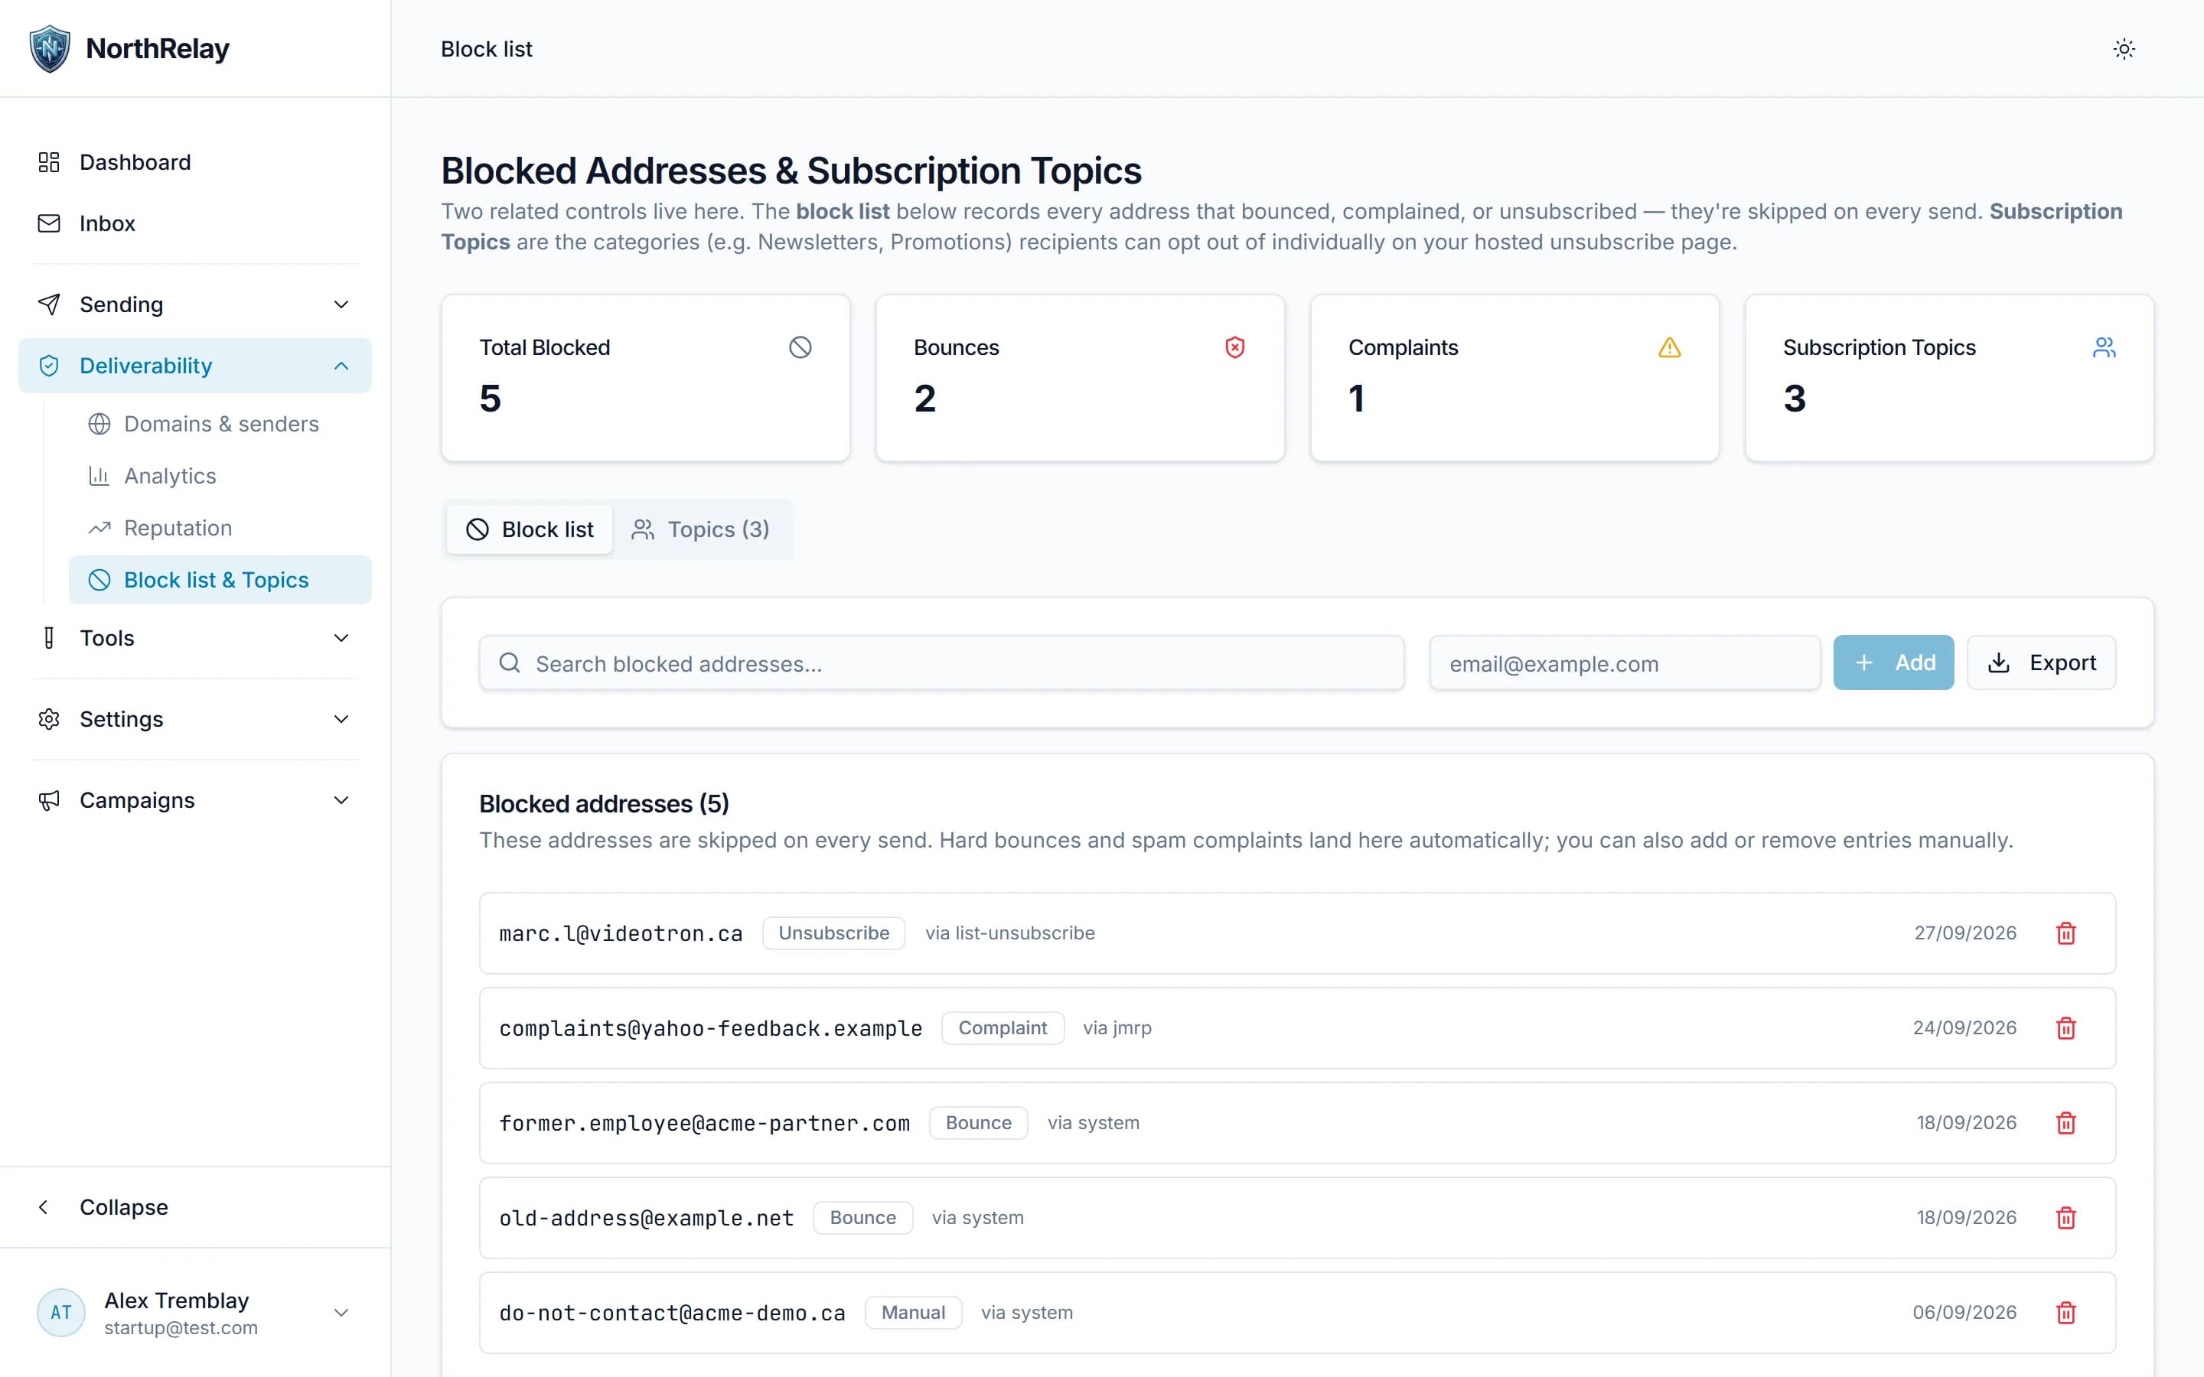
Task: Export the blocked addresses list
Action: [2041, 663]
